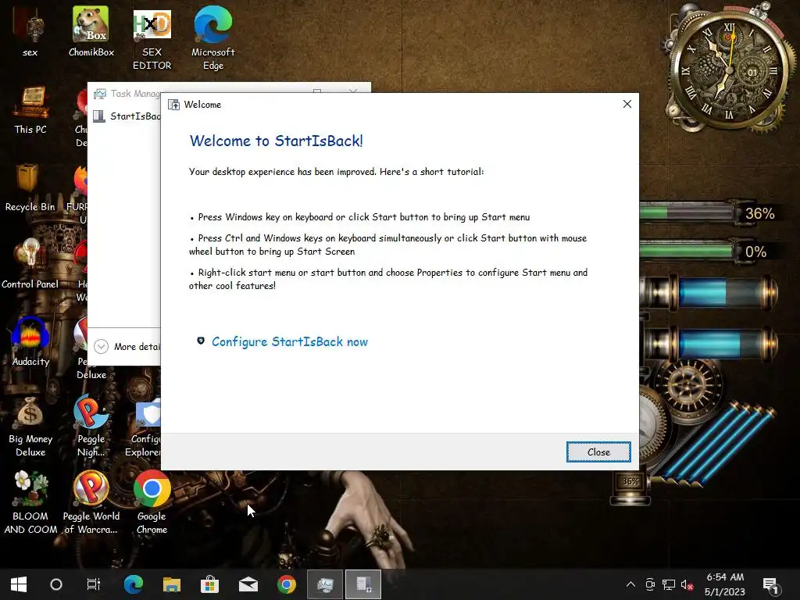Show hidden tray icons chevron

(630, 584)
